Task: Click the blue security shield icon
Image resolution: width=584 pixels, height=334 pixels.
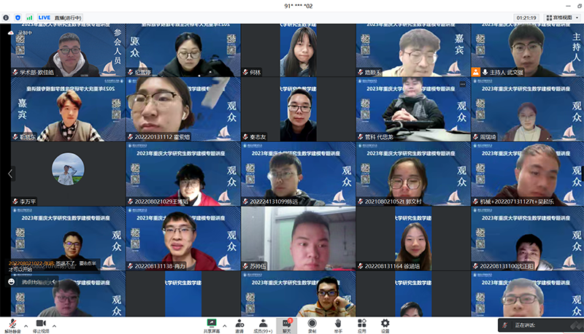Action: click(x=18, y=18)
